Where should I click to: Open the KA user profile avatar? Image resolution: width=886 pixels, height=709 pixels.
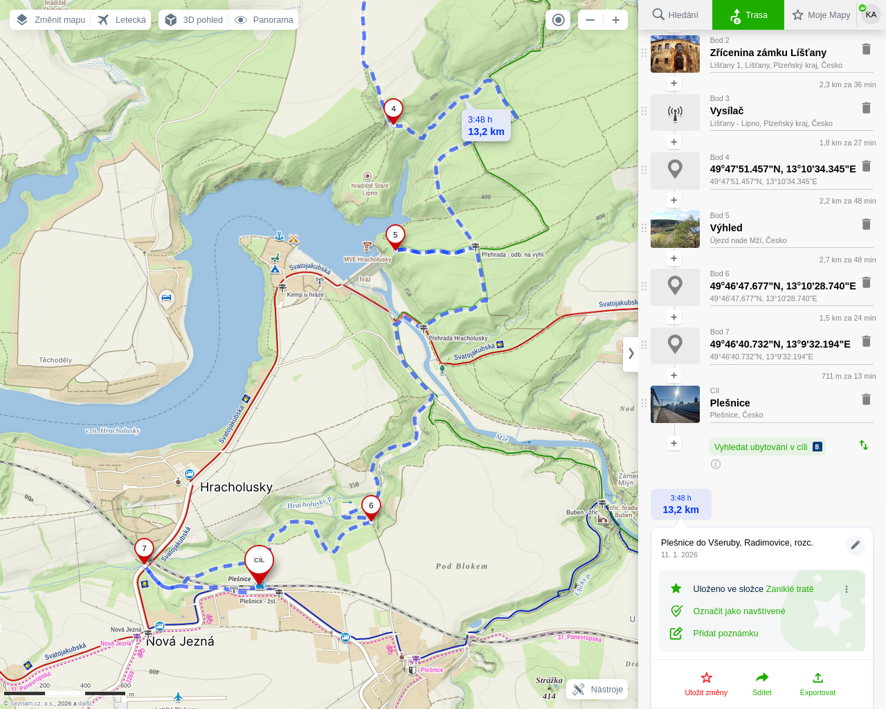pyautogui.click(x=870, y=15)
